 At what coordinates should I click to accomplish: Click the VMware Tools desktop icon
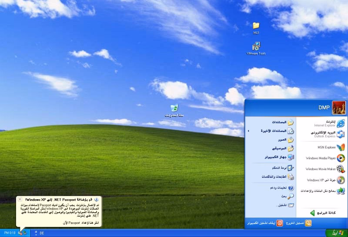tap(256, 48)
